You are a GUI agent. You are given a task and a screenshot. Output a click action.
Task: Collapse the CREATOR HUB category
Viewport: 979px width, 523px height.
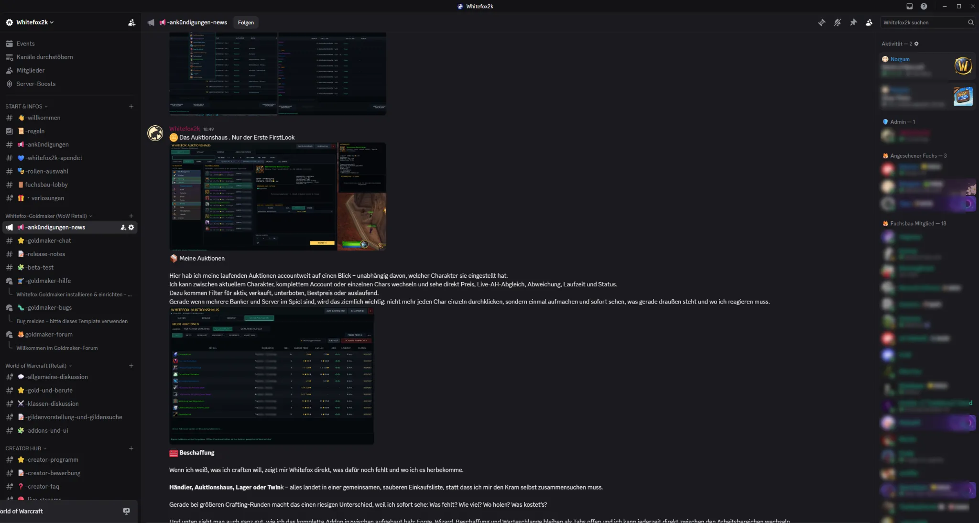pos(26,448)
